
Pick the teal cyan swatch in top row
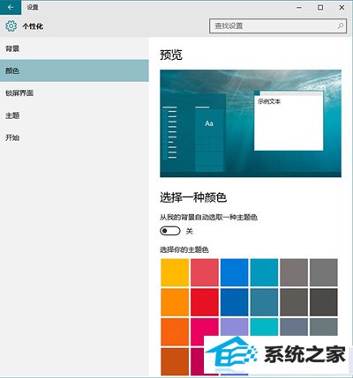pos(264,272)
